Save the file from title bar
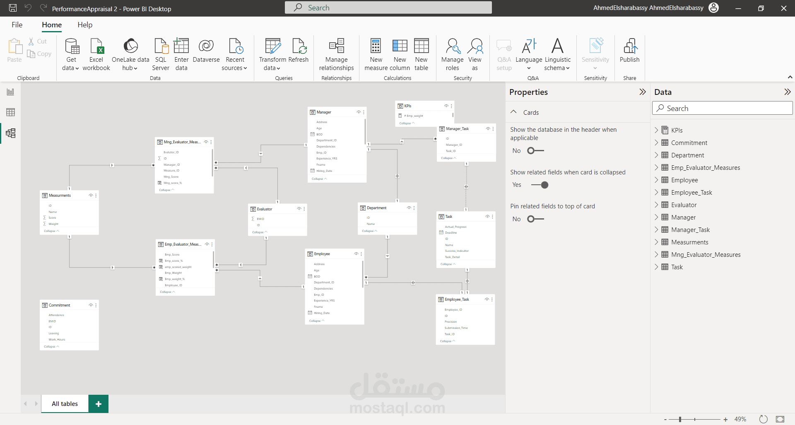 [13, 8]
